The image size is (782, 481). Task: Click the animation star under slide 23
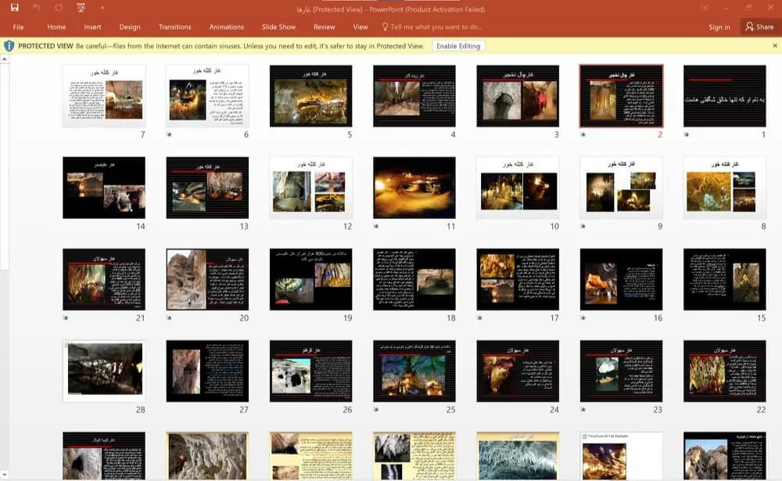[x=583, y=410]
